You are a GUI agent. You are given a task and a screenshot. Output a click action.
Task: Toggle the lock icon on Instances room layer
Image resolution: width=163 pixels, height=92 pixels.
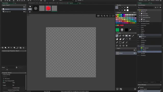pos(26,9)
